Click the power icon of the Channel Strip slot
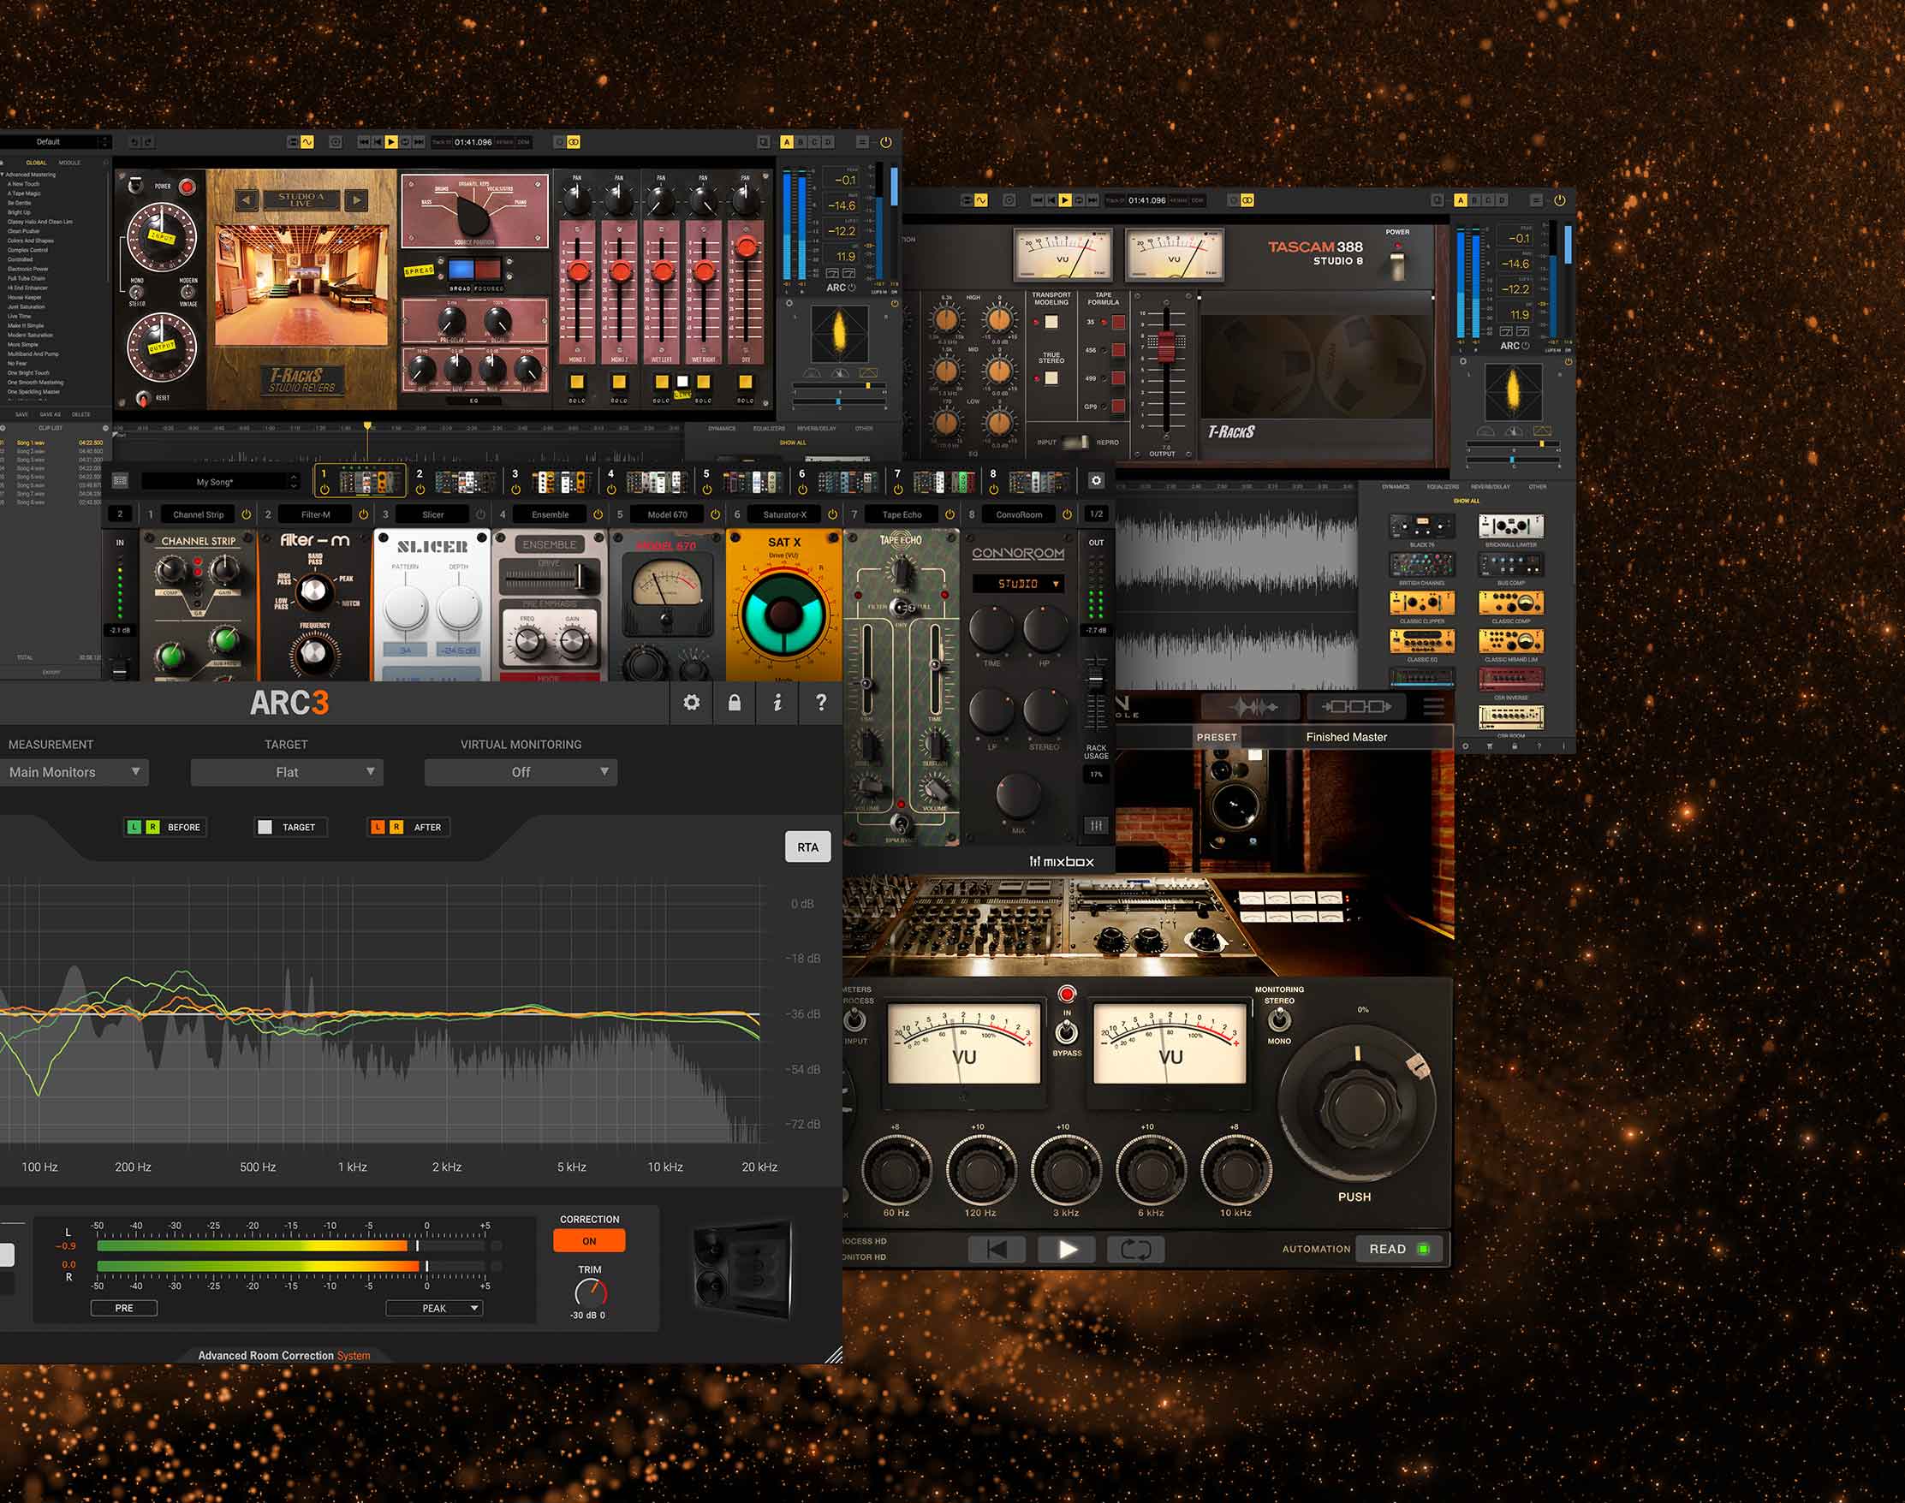The image size is (1905, 1503). click(x=247, y=514)
